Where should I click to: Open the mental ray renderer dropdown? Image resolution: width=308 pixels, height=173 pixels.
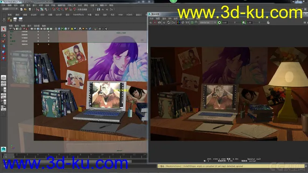pos(208,22)
